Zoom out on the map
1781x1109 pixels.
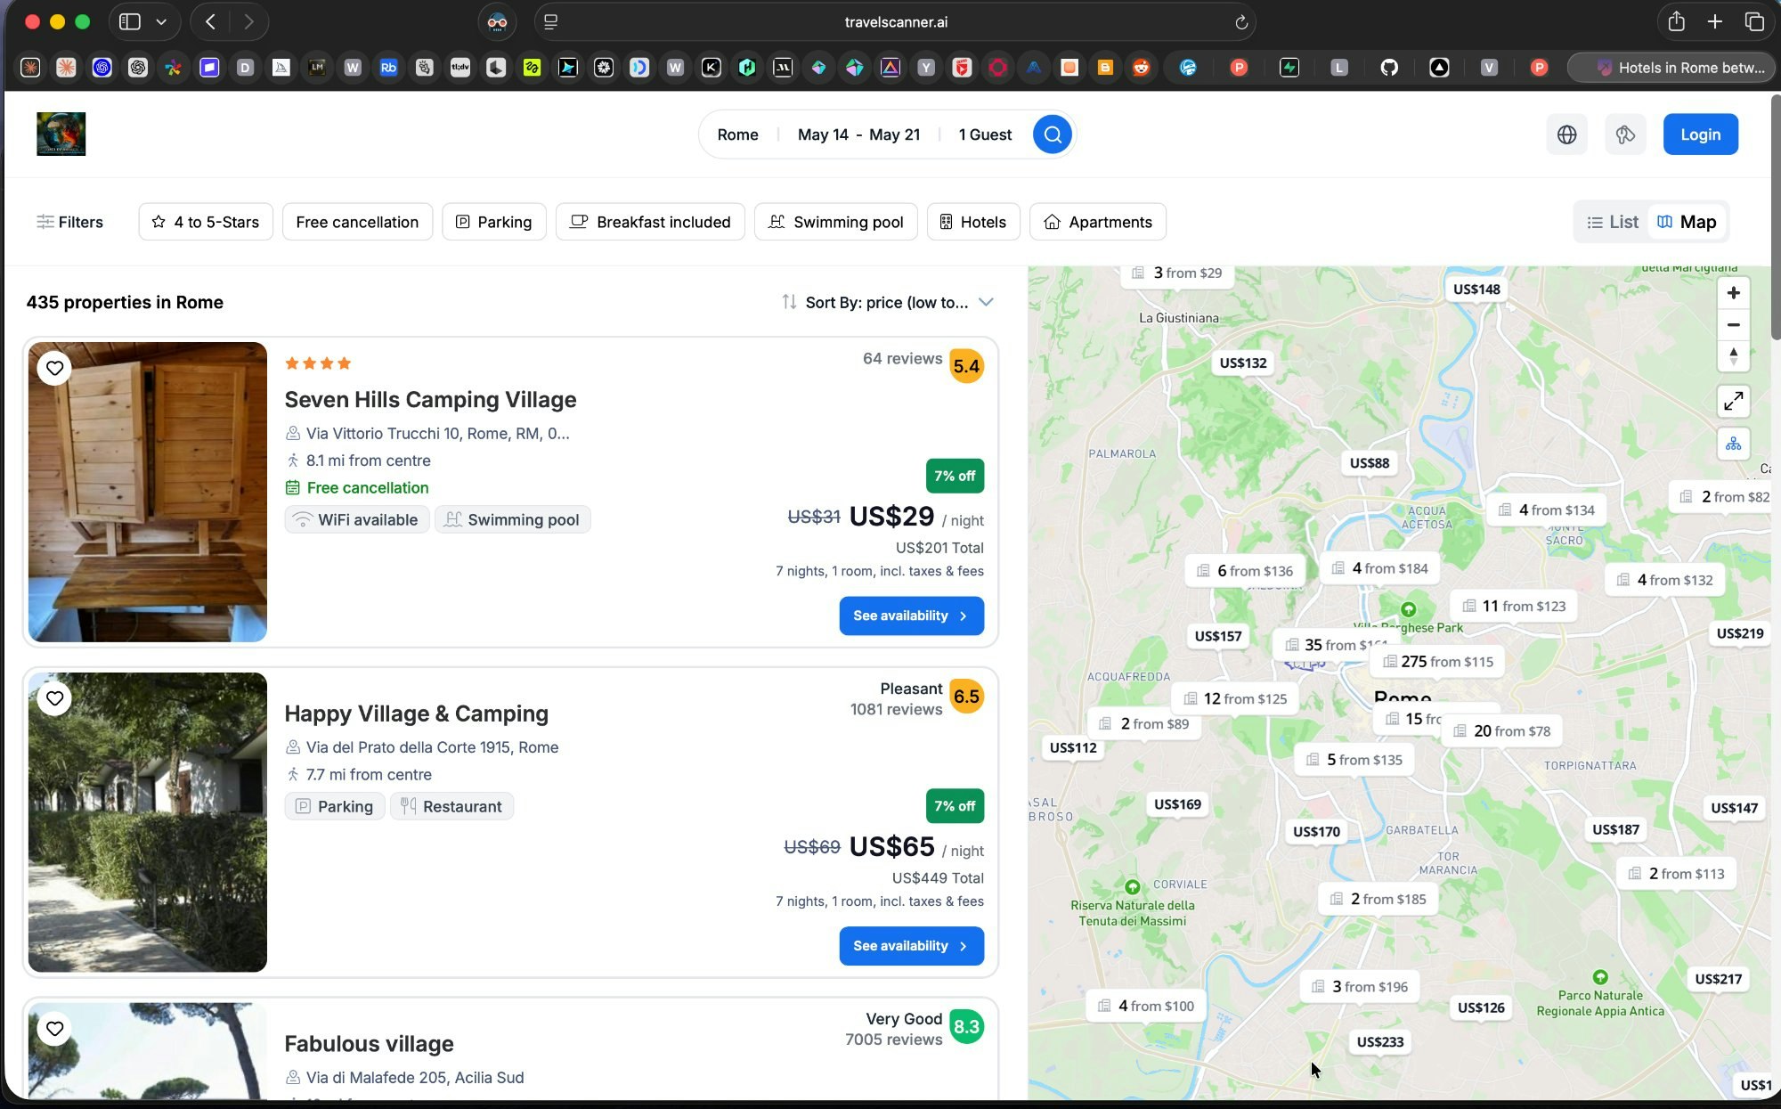(x=1734, y=324)
